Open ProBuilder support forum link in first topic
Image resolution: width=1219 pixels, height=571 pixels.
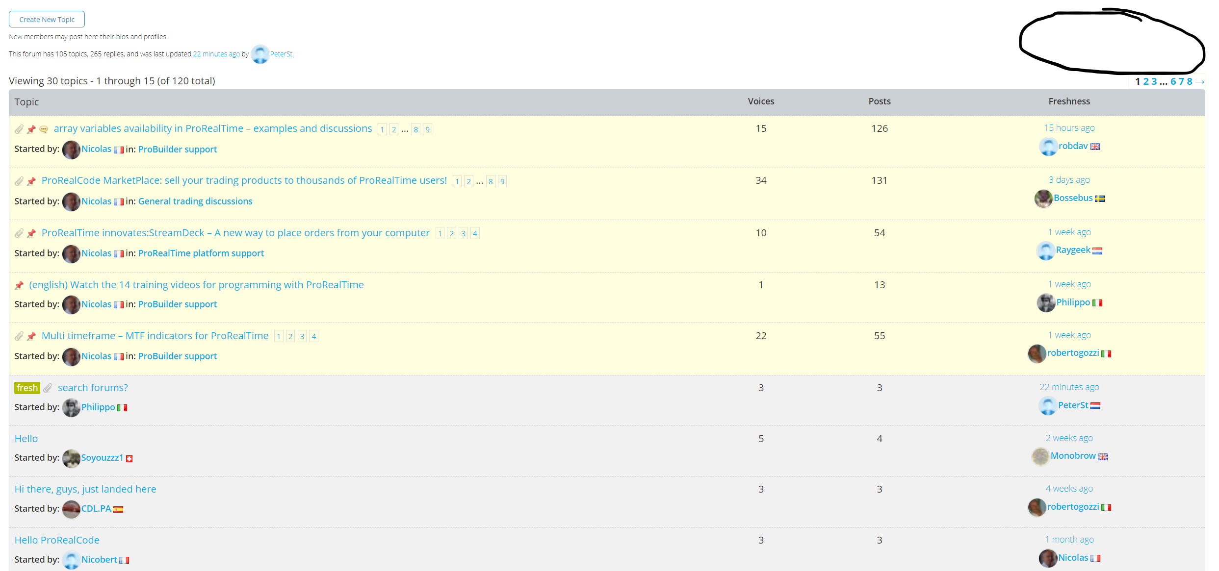coord(177,149)
